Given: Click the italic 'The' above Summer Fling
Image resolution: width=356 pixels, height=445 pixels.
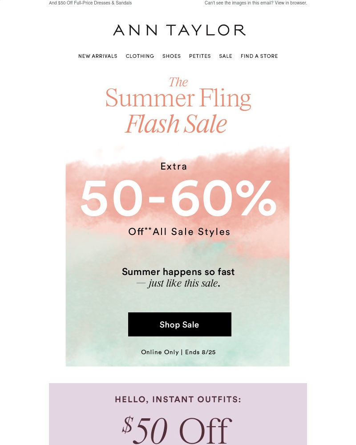Looking at the screenshot, I should [x=178, y=82].
